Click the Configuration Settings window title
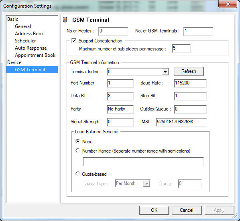 (x=27, y=6)
